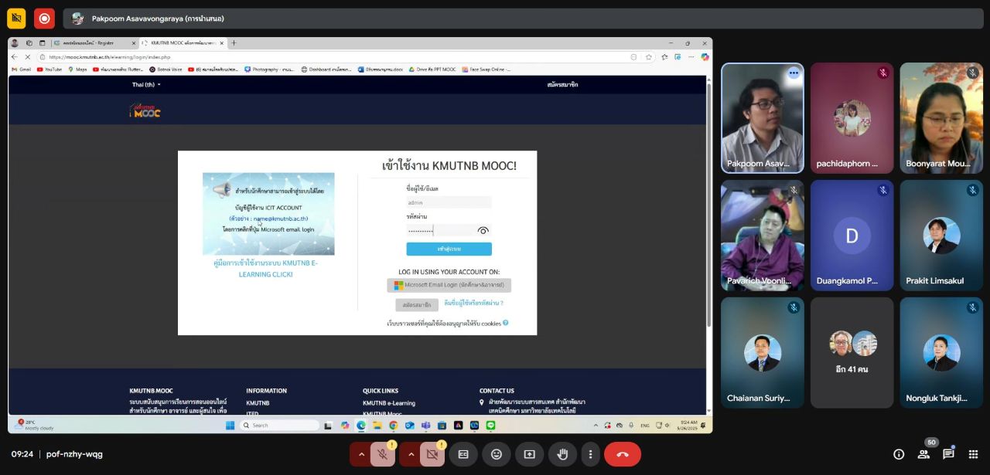The image size is (990, 475).
Task: Open the Face Swap Online bookmark
Action: pyautogui.click(x=486, y=70)
